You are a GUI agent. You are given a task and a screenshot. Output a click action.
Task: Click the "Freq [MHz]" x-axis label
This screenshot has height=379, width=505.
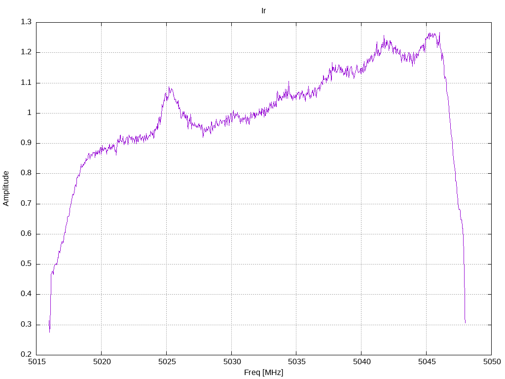pyautogui.click(x=263, y=373)
